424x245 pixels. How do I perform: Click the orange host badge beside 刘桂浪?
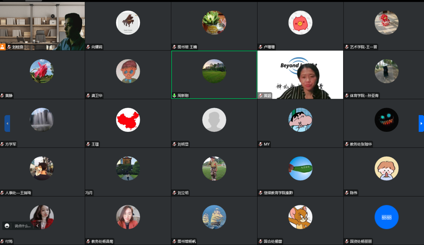coord(3,47)
